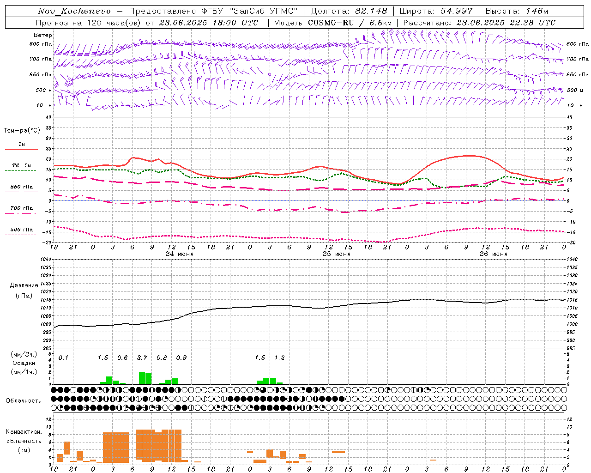Click the 1.2 precipitation total
The height and width of the screenshot is (473, 591).
pyautogui.click(x=280, y=358)
